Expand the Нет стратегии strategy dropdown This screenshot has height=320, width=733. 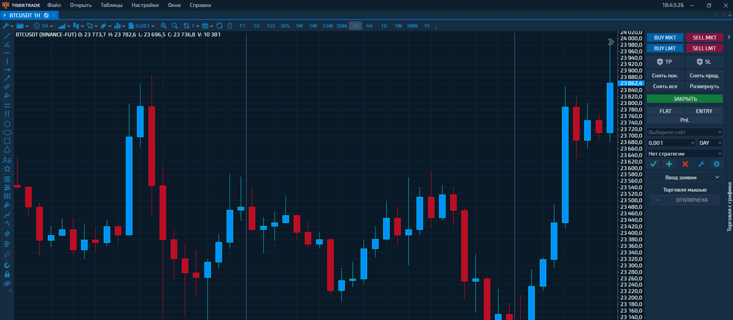click(x=685, y=154)
